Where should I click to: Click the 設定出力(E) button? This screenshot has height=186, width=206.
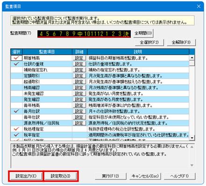click(26, 176)
